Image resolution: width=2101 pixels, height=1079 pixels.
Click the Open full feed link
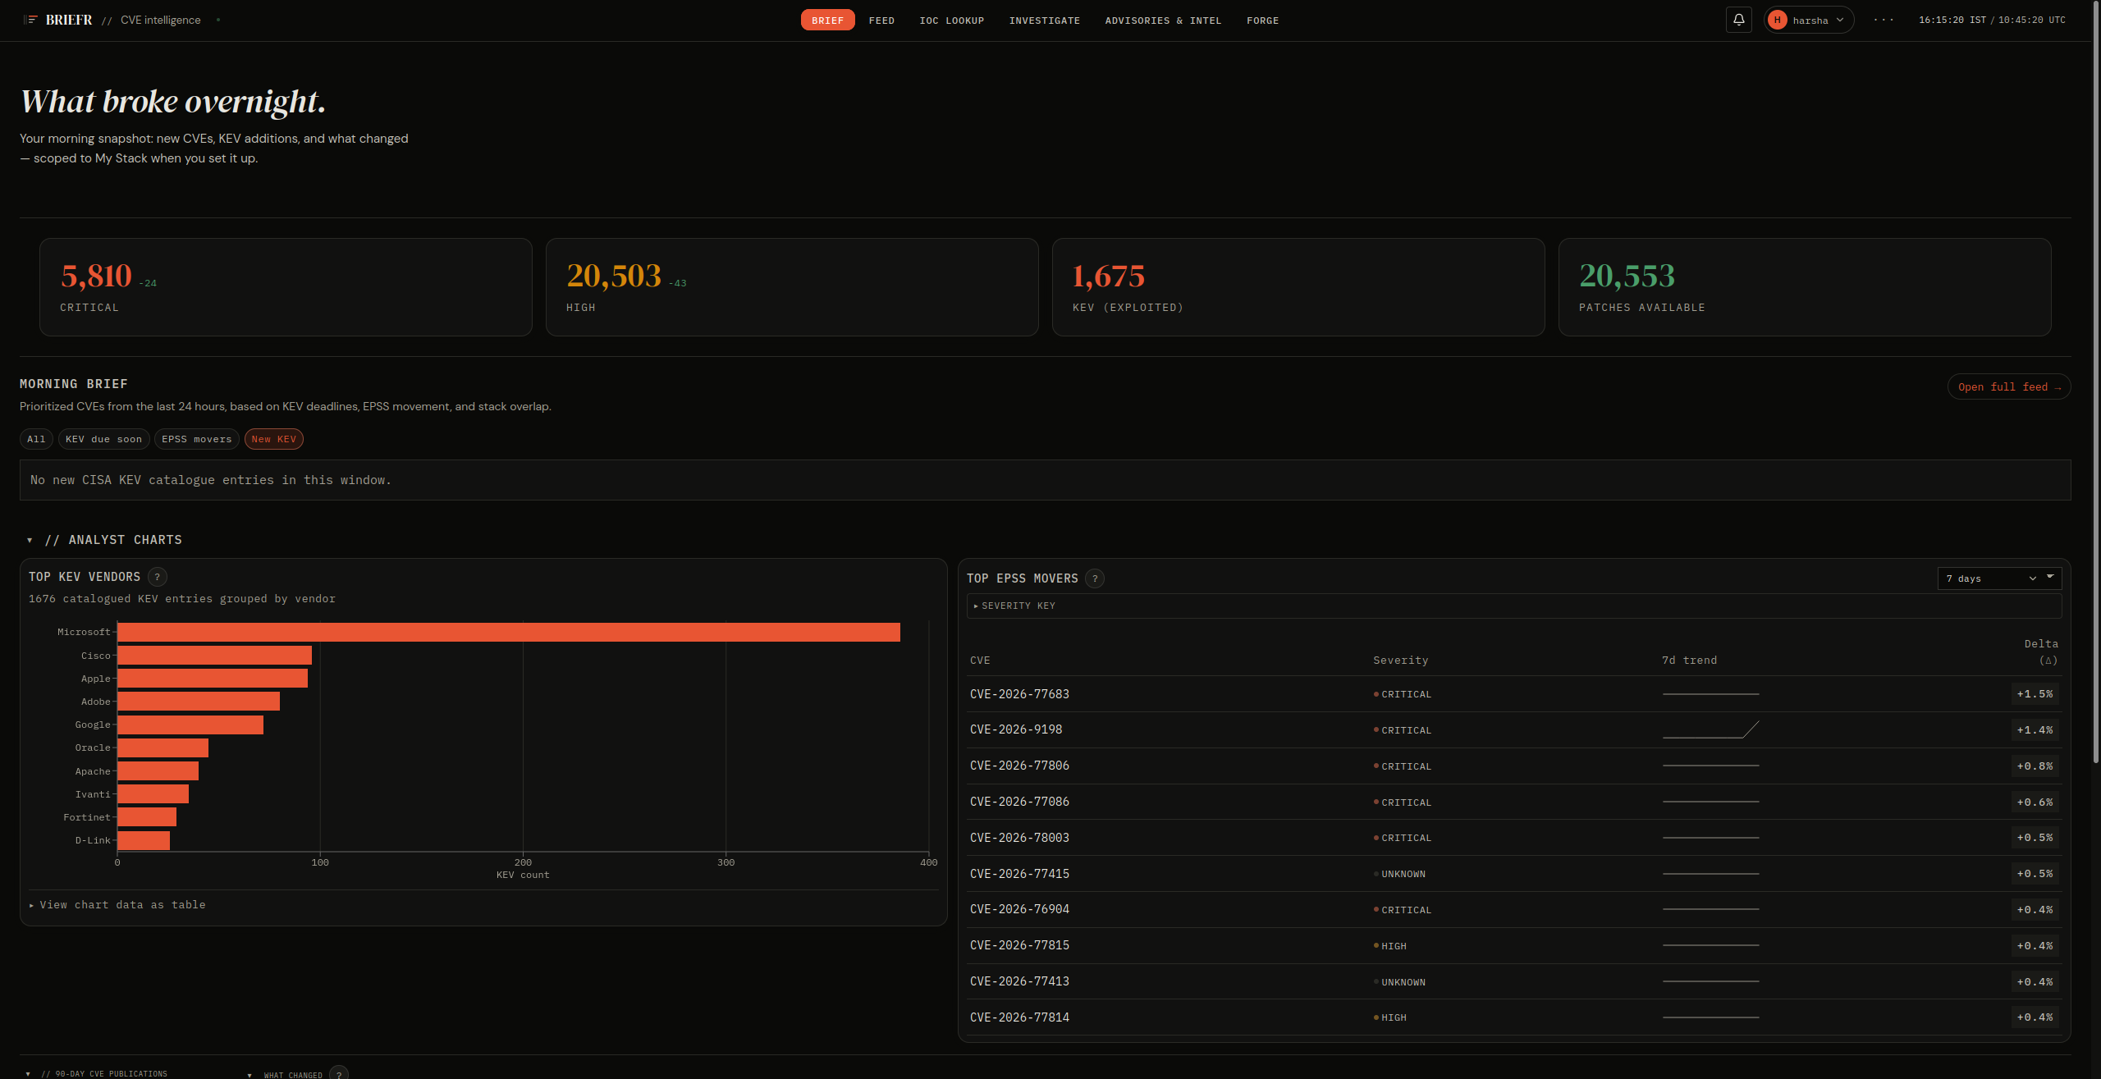pyautogui.click(x=2008, y=386)
